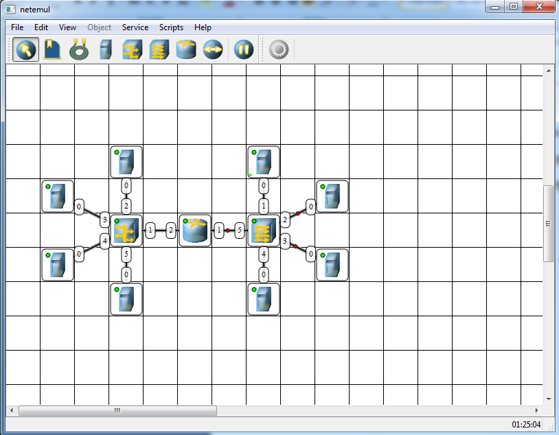Image resolution: width=559 pixels, height=435 pixels.
Task: Click the grey gear settings icon
Action: tap(278, 49)
